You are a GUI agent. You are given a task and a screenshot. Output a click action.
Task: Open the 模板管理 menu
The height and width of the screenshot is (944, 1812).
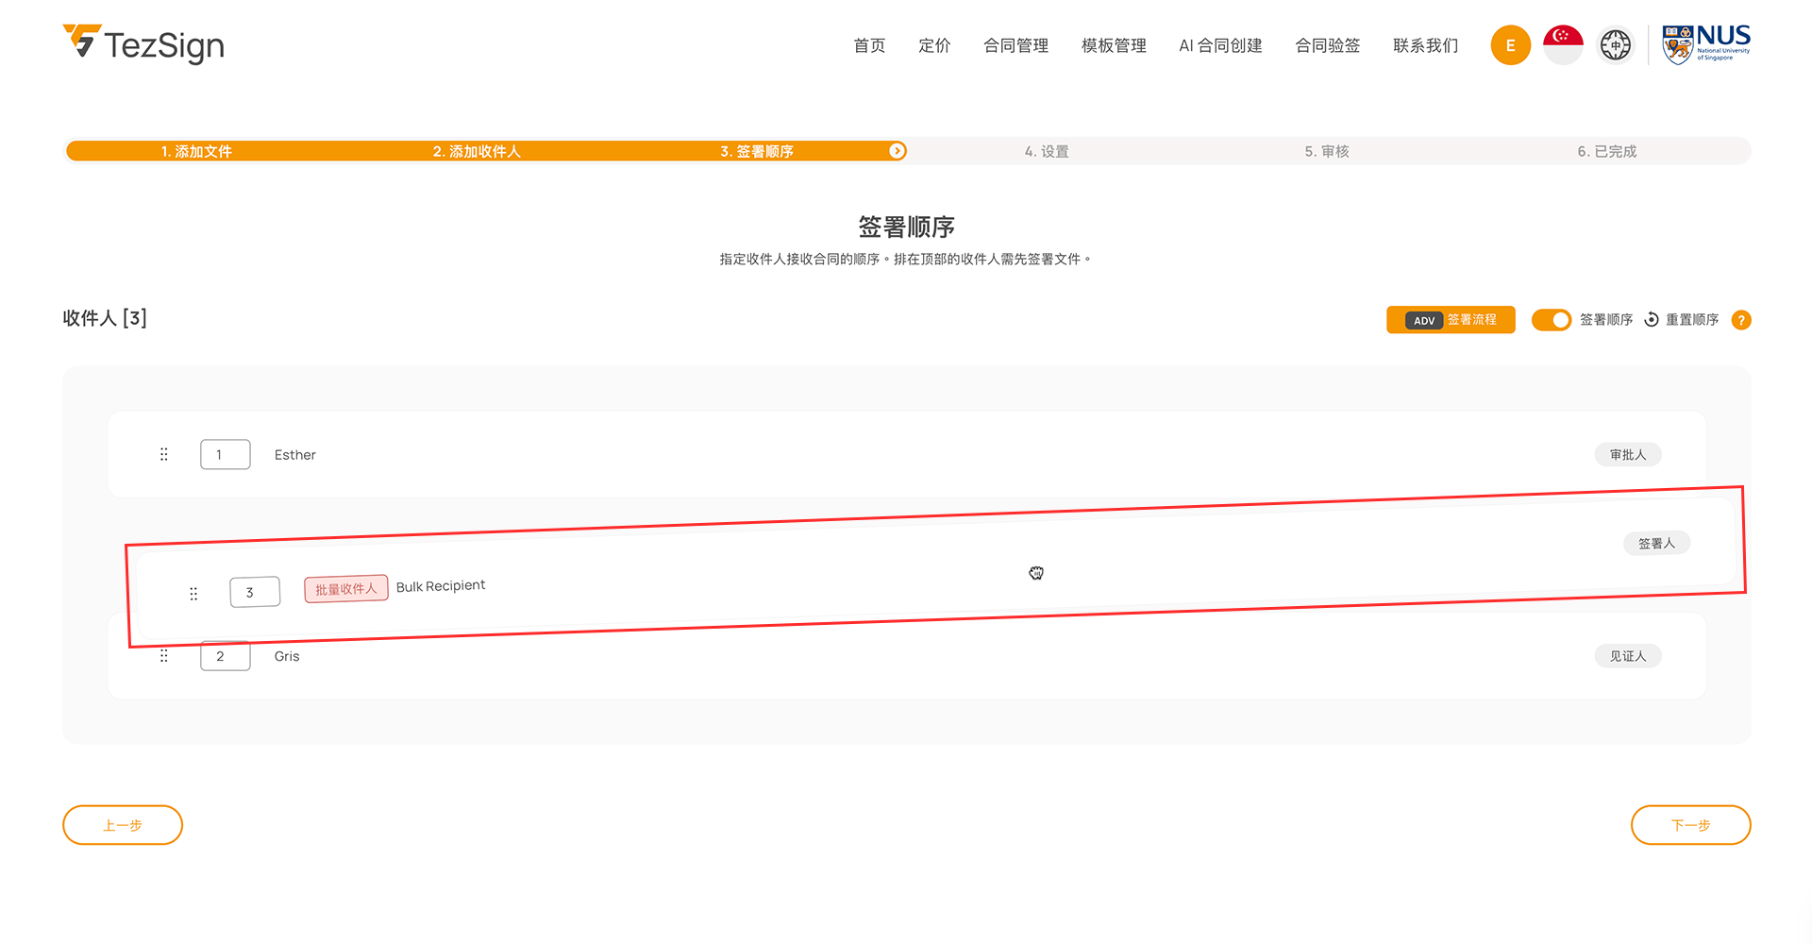[x=1114, y=45]
